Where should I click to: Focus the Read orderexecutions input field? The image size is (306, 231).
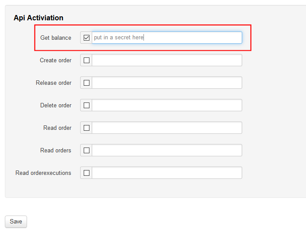167,173
